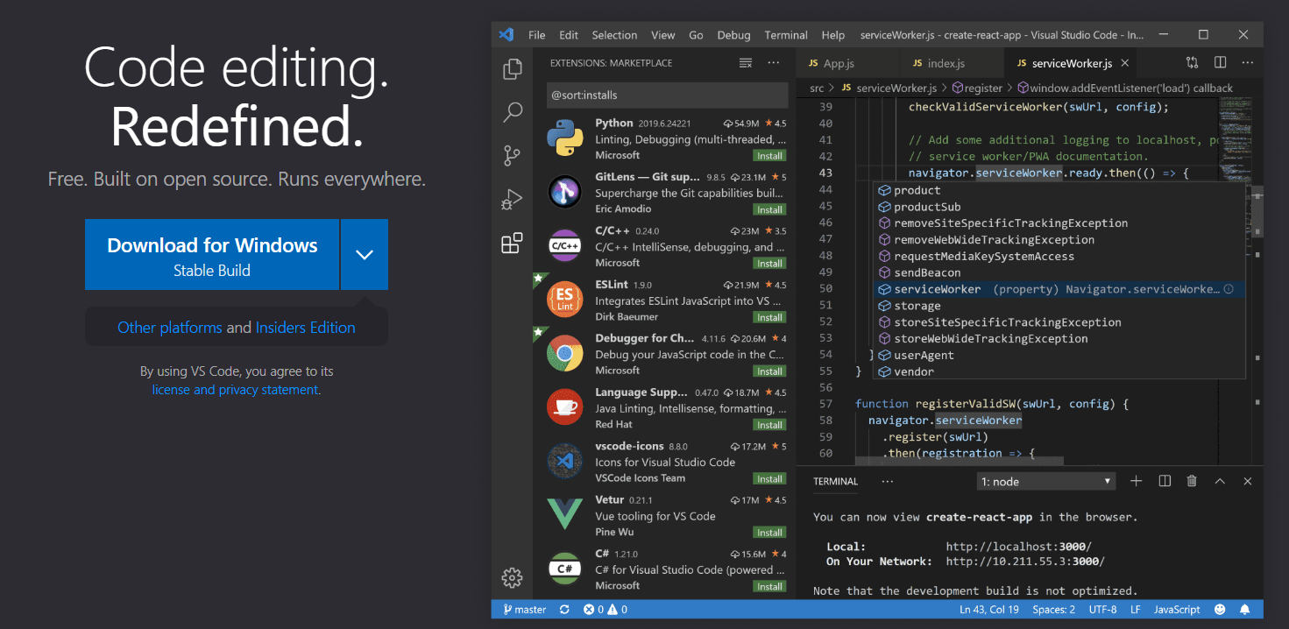The image size is (1289, 629).
Task: Click the register breadcrumb item
Action: [977, 88]
